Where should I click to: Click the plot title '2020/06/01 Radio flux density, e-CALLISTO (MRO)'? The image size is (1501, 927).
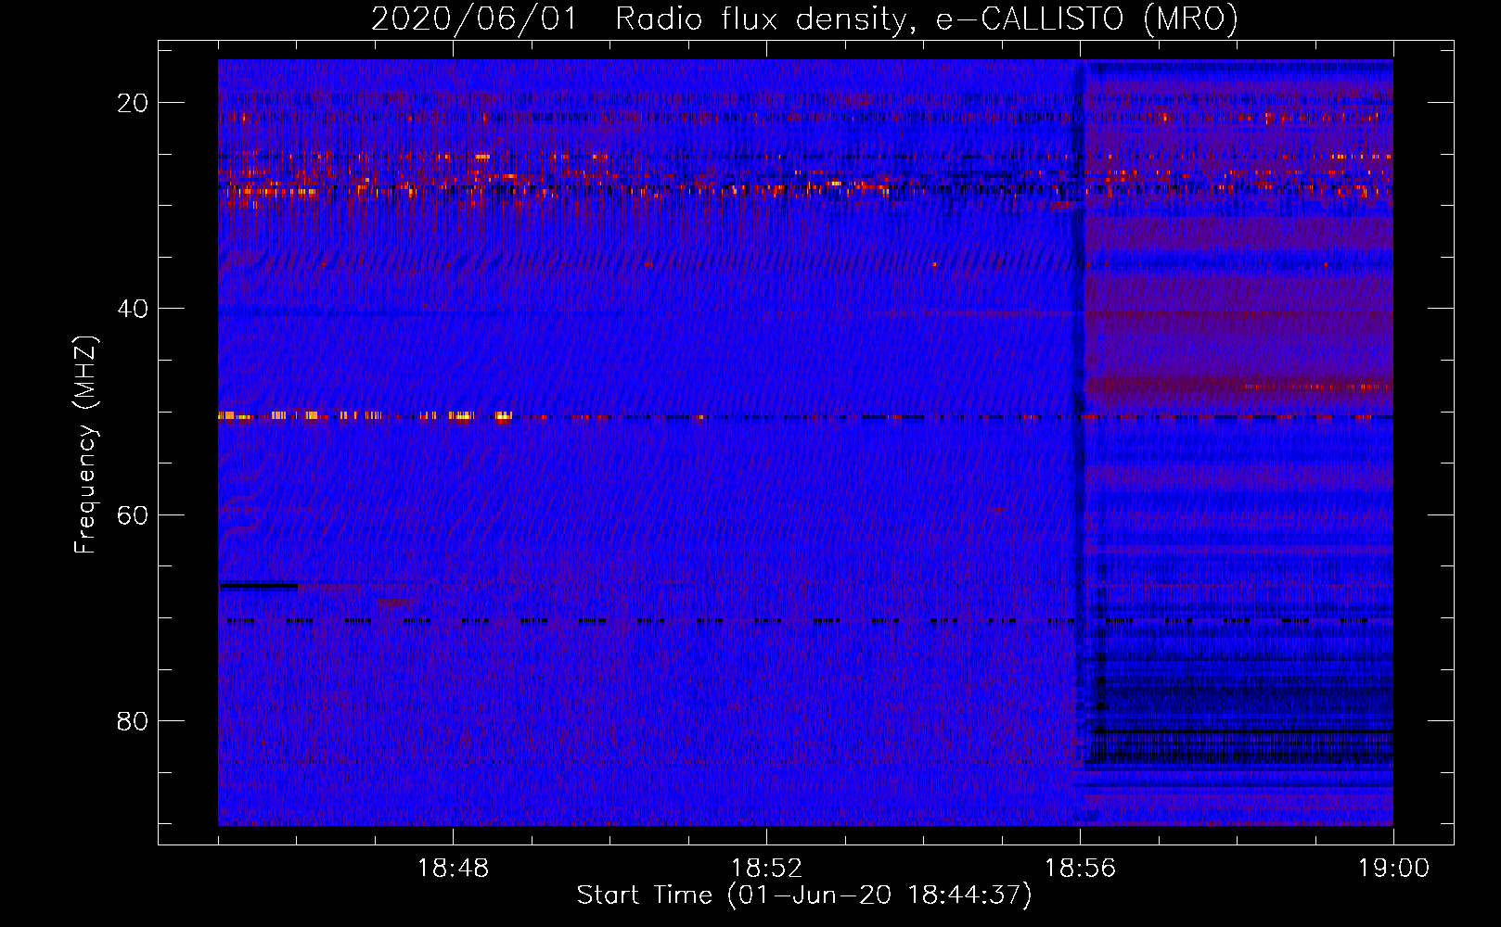point(804,19)
